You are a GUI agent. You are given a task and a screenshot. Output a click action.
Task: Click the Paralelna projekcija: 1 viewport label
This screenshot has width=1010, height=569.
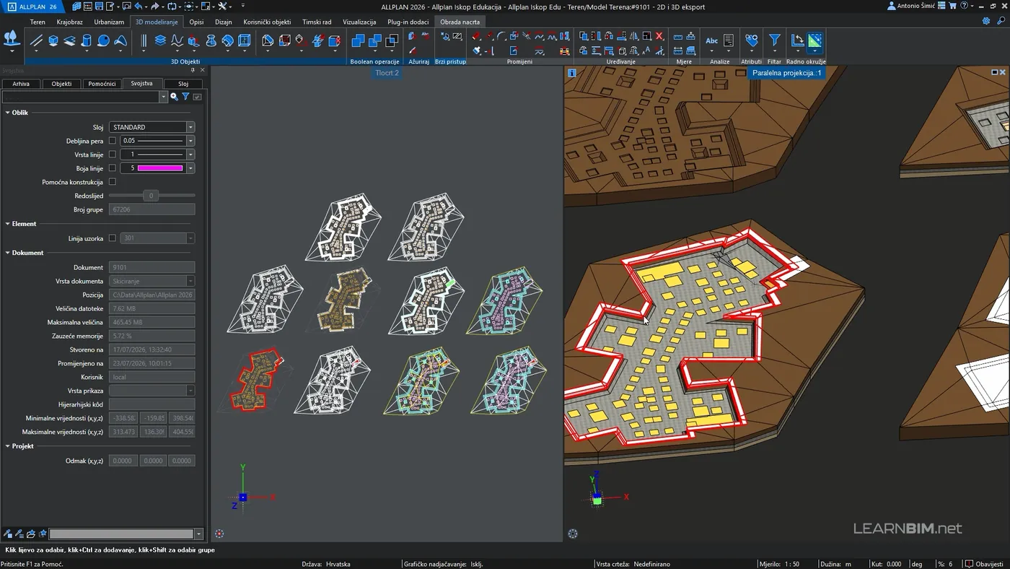pos(786,73)
